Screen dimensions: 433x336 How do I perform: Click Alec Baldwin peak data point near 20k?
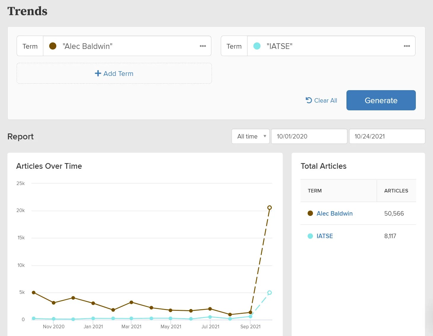[x=269, y=208]
